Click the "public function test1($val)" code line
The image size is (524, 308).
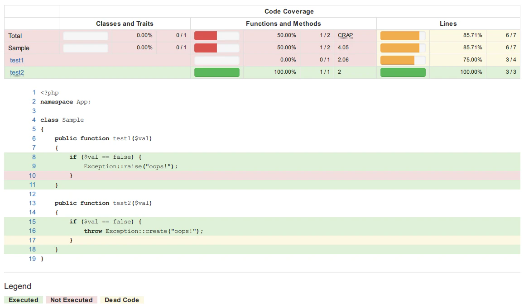[x=103, y=138]
